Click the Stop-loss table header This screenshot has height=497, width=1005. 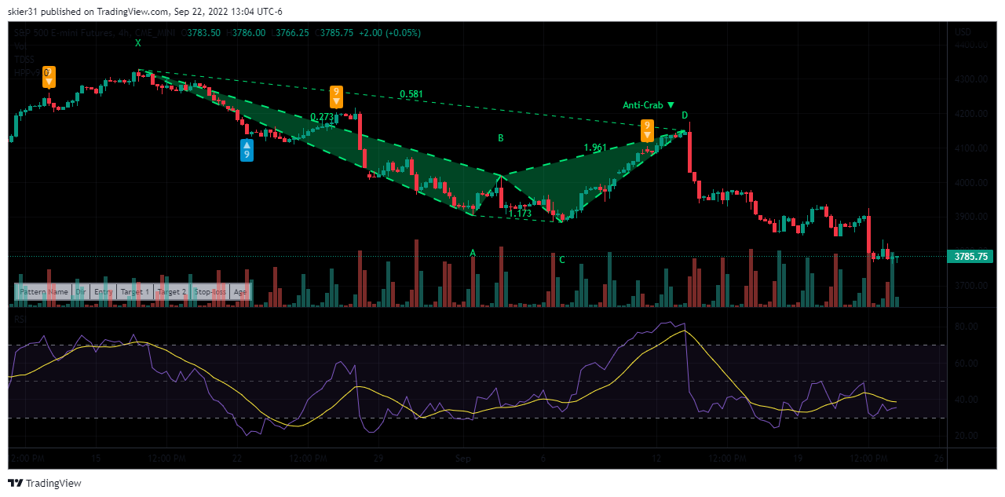[210, 291]
